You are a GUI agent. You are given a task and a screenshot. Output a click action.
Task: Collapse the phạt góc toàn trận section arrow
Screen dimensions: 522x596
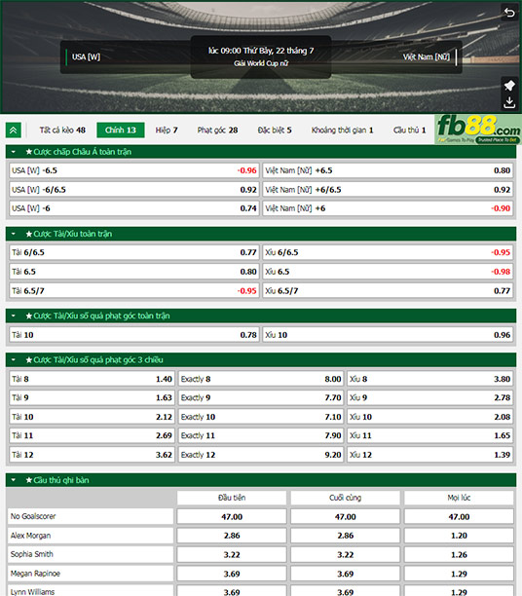pos(14,316)
